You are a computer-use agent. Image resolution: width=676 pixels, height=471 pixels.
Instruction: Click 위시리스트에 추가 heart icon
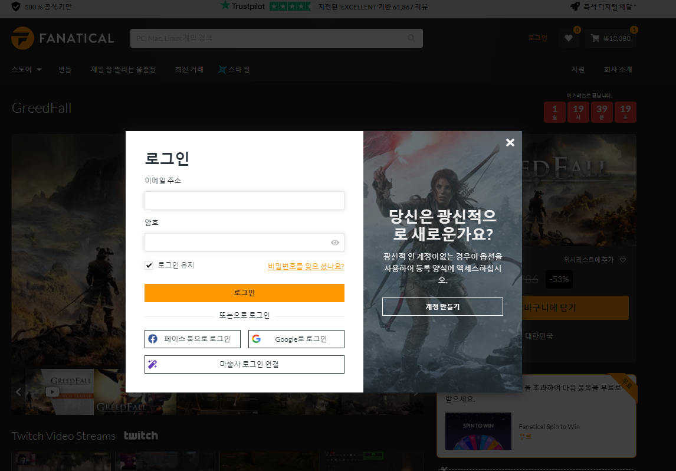point(623,260)
